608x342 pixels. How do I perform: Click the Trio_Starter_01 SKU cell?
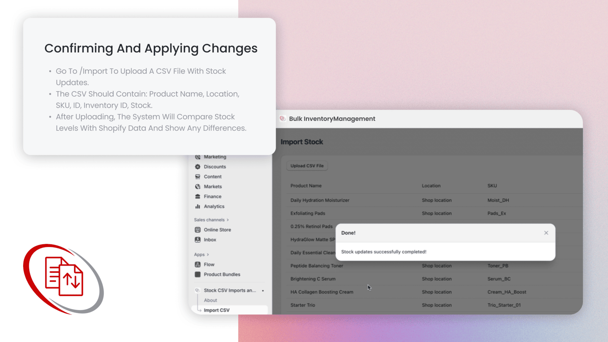(x=504, y=305)
